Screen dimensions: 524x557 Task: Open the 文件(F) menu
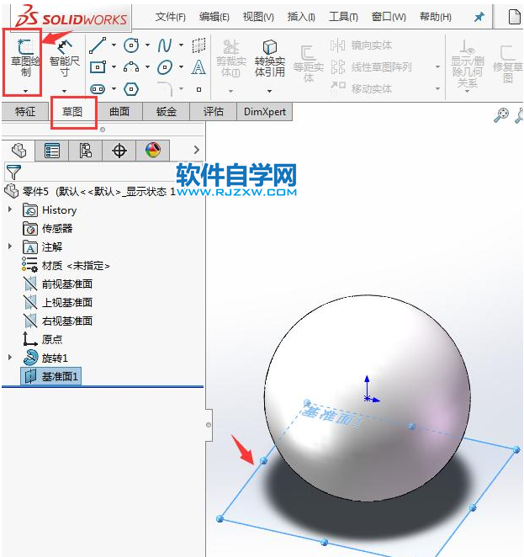click(x=171, y=17)
